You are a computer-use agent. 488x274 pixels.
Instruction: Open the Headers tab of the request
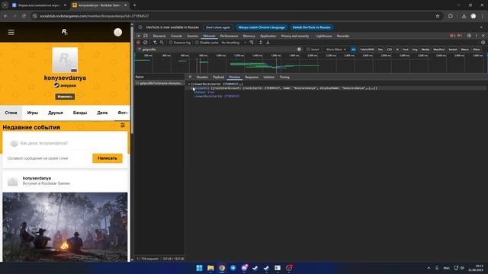[202, 77]
